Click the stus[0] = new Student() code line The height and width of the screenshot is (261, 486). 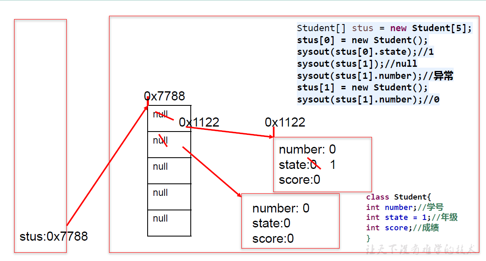(x=362, y=40)
